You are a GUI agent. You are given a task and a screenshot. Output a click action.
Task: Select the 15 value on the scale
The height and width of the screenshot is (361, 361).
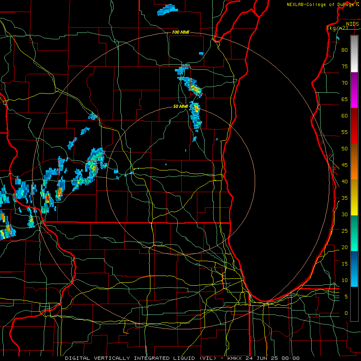[x=345, y=264]
